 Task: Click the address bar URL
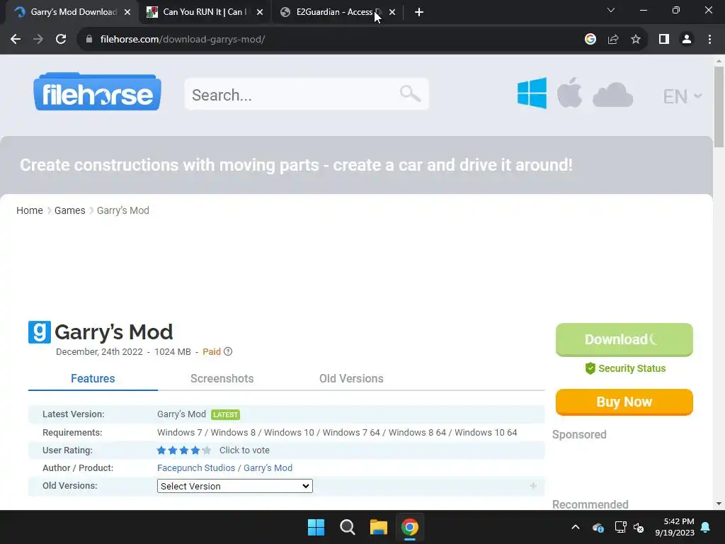tap(183, 40)
